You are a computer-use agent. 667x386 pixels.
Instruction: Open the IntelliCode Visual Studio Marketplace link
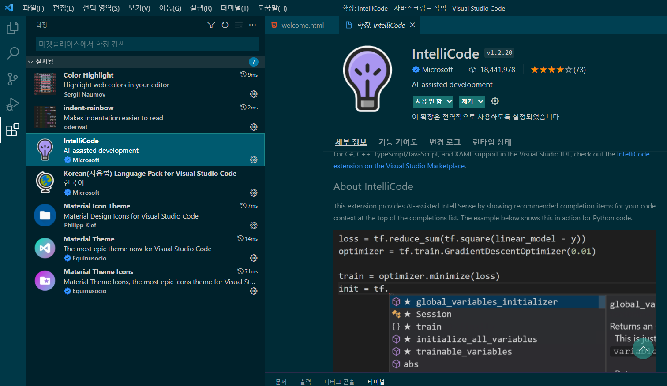tap(491, 160)
